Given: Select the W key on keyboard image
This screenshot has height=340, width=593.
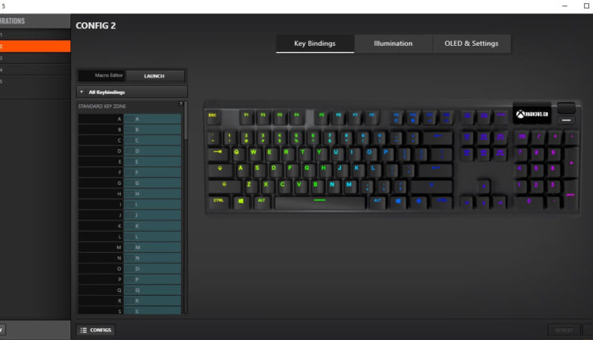Looking at the screenshot, I should click(x=253, y=153).
